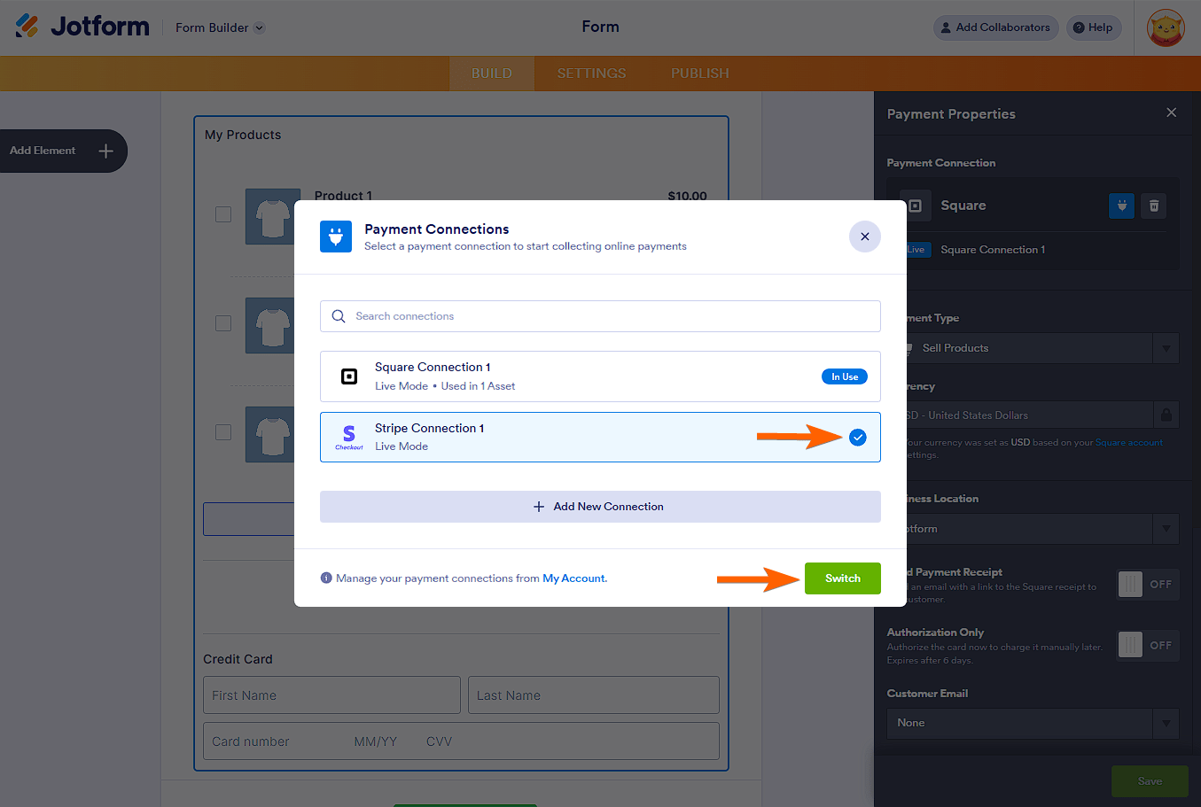Toggle the Send Payment Receipt switch
This screenshot has height=807, width=1201.
1148,585
